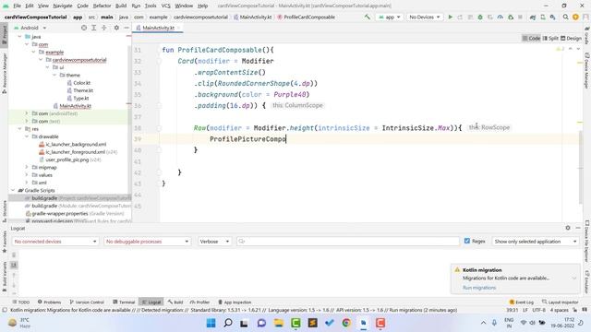Screen dimensions: 591x332
Task: Open the Windows Start menu
Action: (211, 323)
